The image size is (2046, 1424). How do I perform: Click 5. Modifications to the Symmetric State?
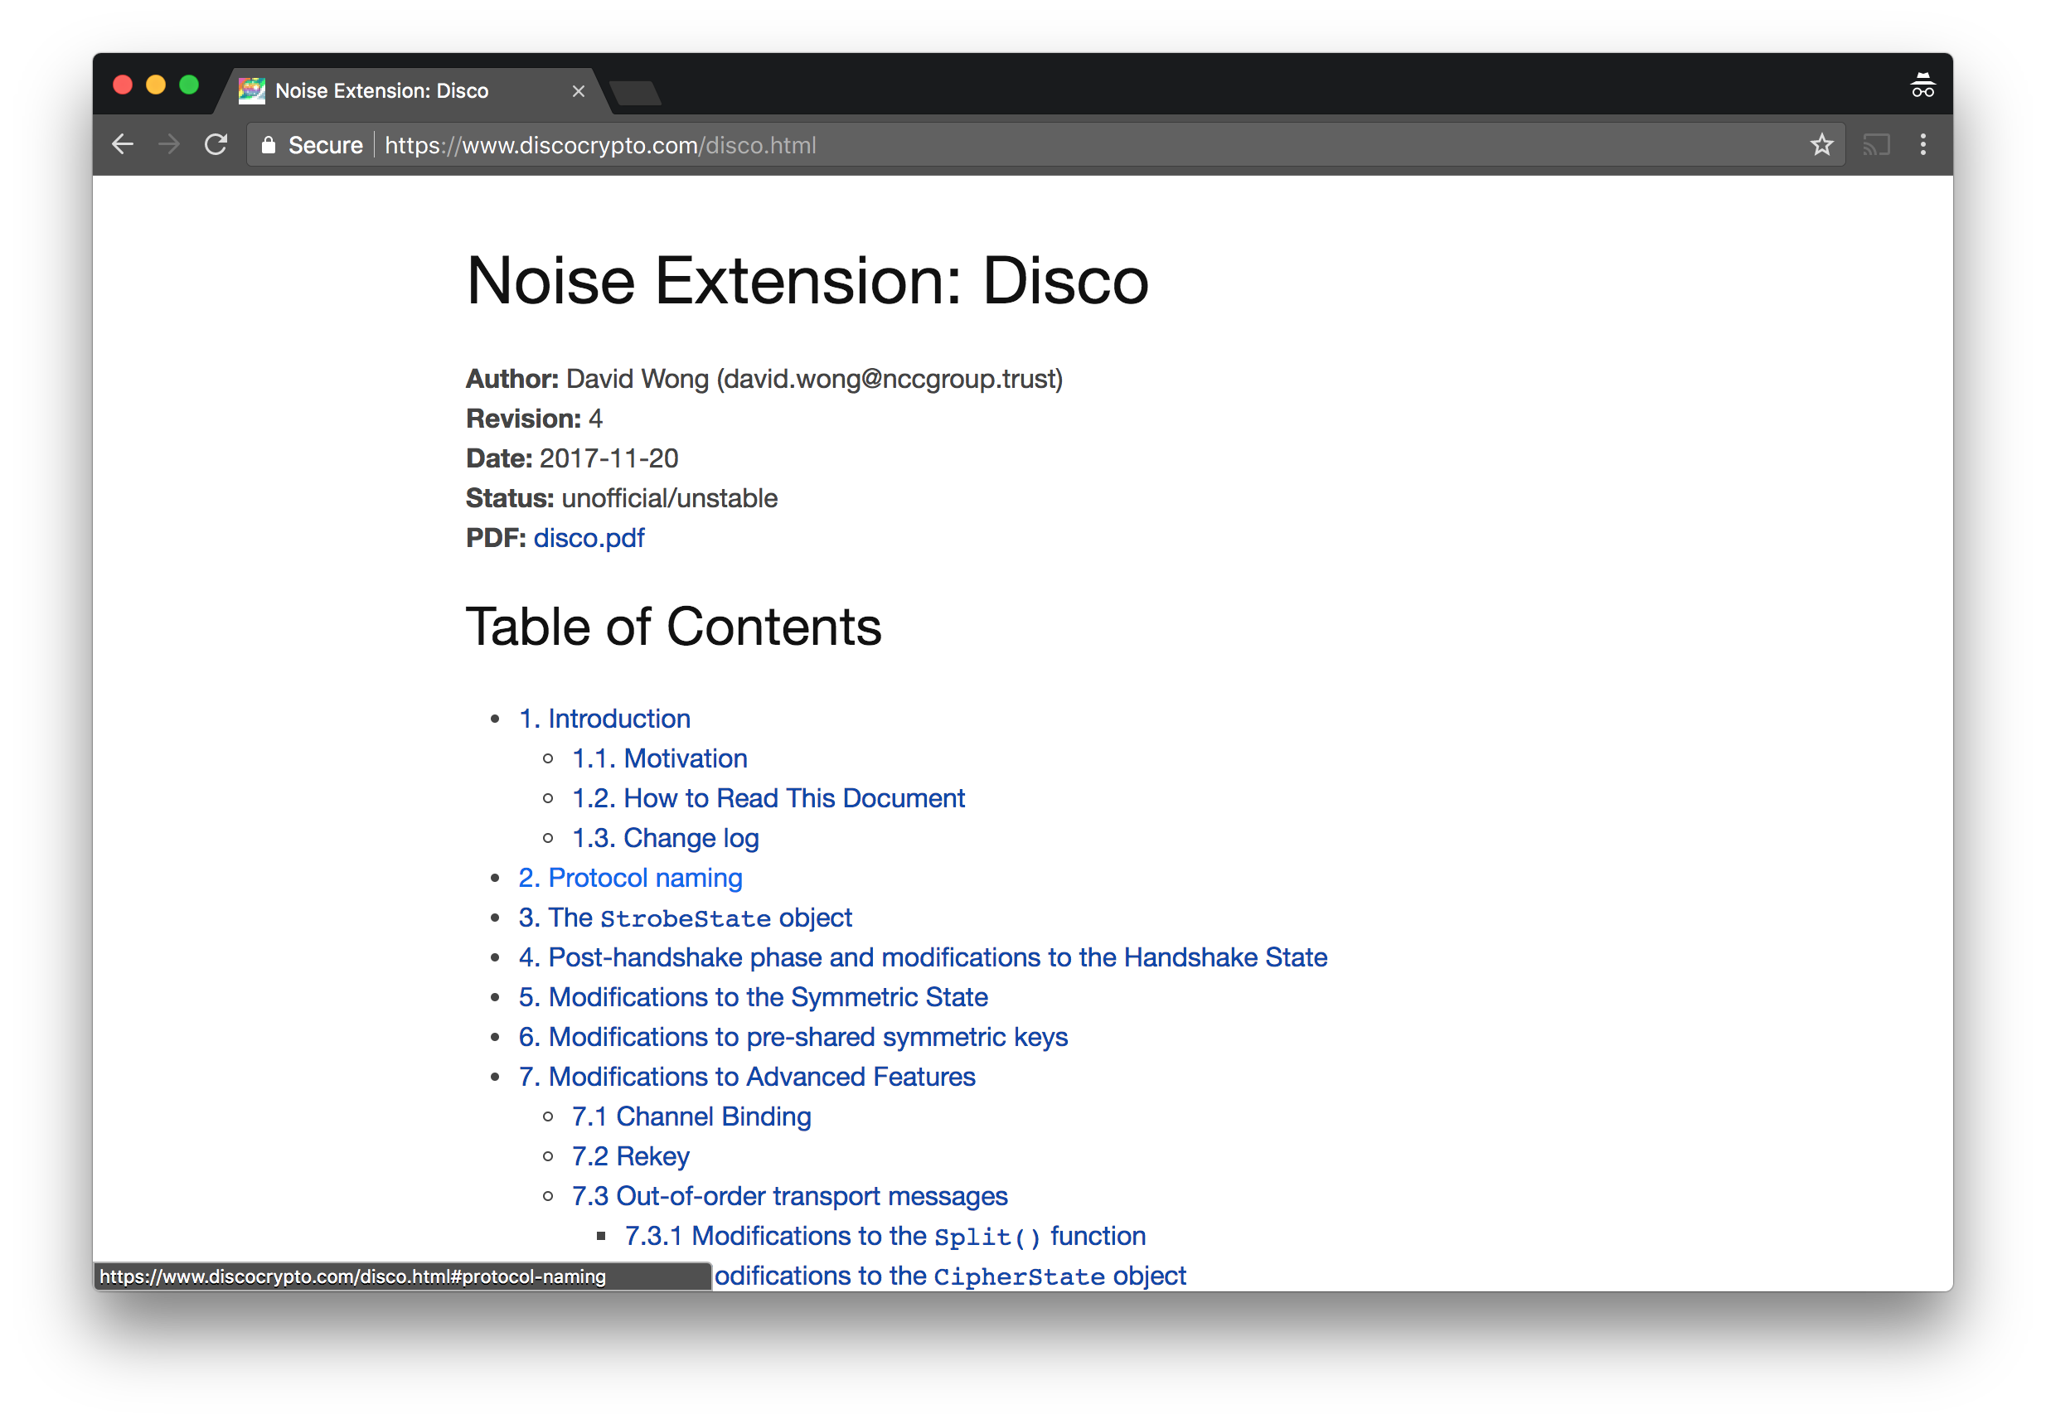click(753, 997)
